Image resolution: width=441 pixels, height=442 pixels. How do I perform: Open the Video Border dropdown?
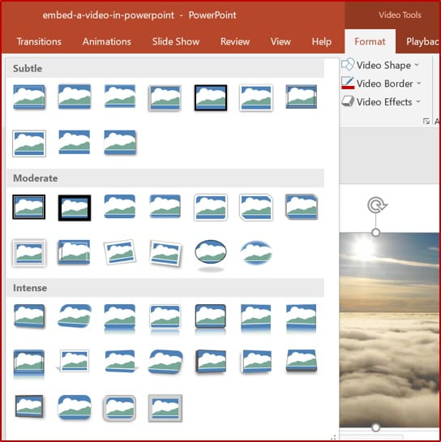tap(381, 84)
